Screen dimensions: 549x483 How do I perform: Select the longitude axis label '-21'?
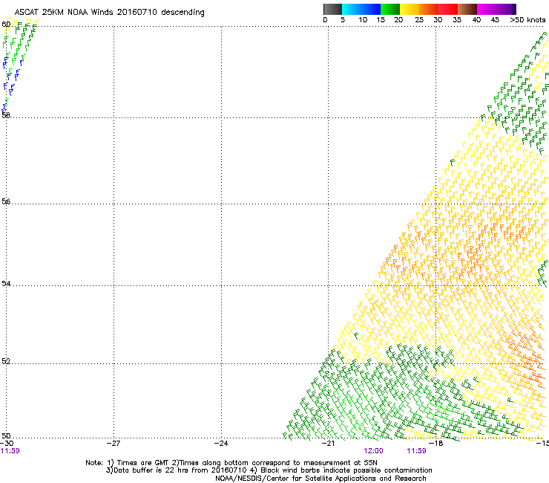[x=329, y=444]
